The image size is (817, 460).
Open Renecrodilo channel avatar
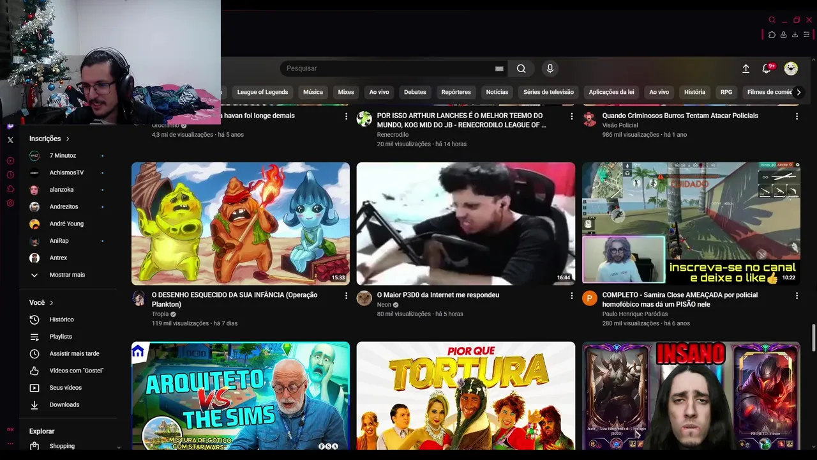364,119
